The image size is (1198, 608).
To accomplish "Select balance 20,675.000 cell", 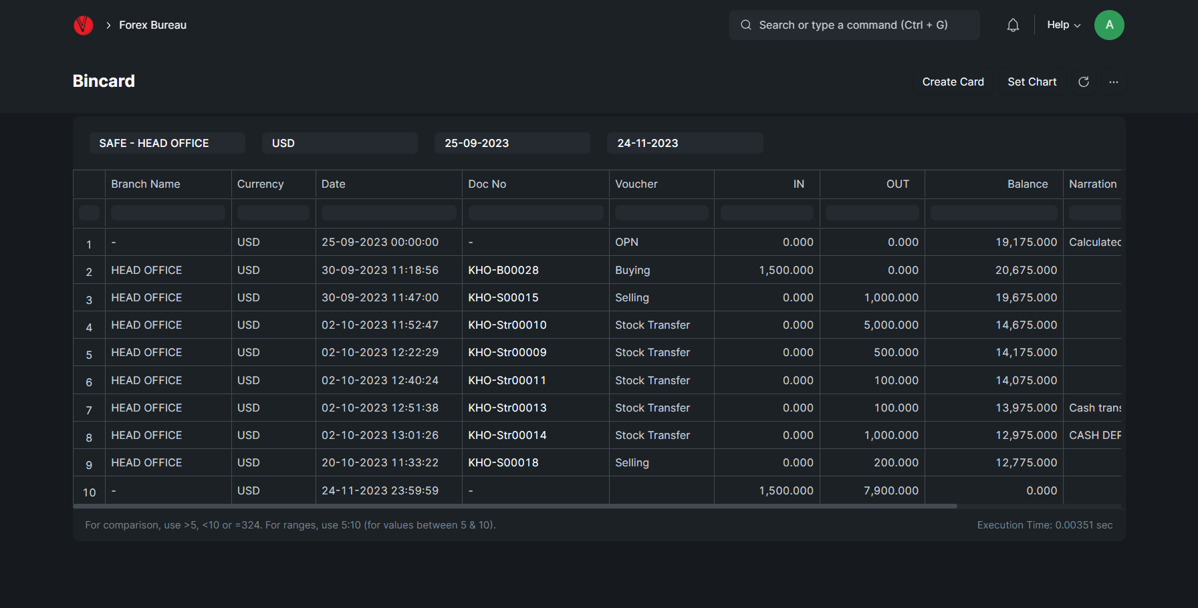I will [994, 270].
